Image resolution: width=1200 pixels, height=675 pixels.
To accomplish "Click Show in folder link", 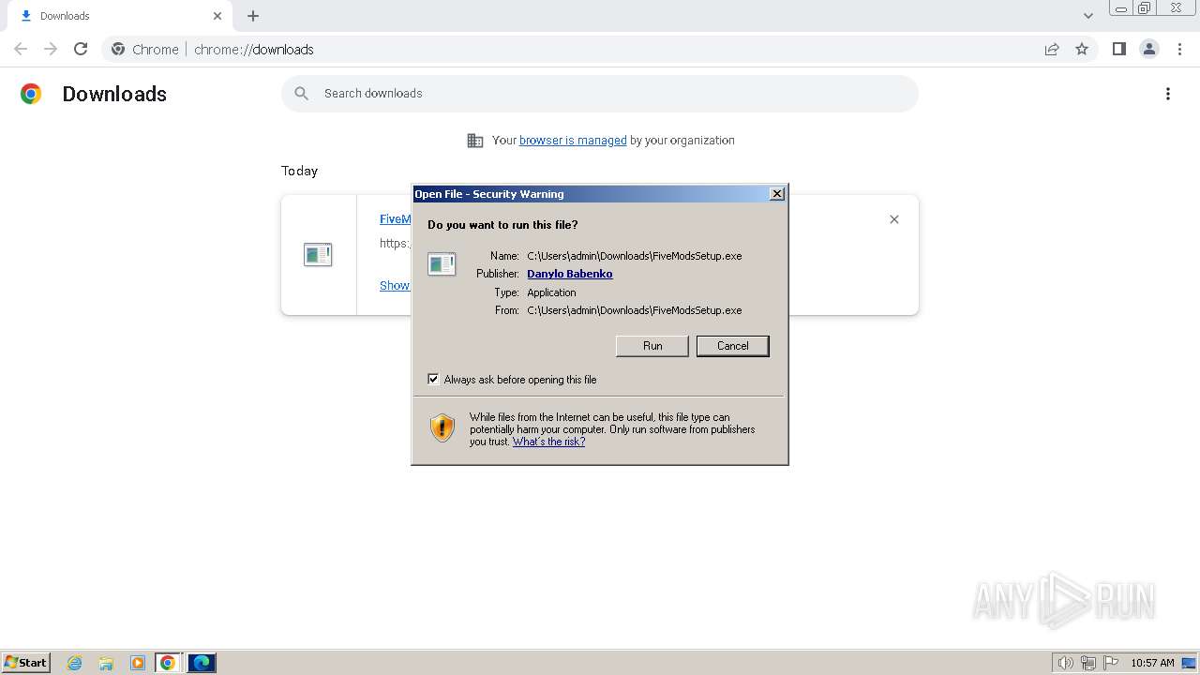I will point(395,285).
